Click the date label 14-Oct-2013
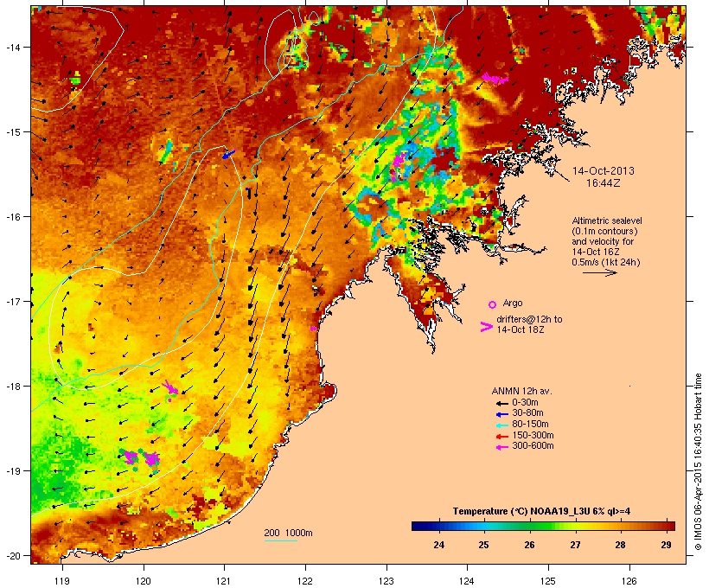The image size is (709, 588). [x=604, y=171]
